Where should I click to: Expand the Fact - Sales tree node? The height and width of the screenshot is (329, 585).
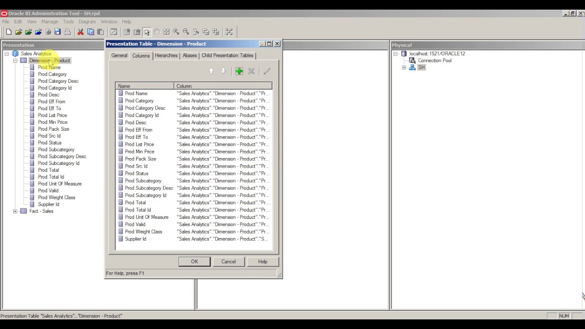[15, 211]
